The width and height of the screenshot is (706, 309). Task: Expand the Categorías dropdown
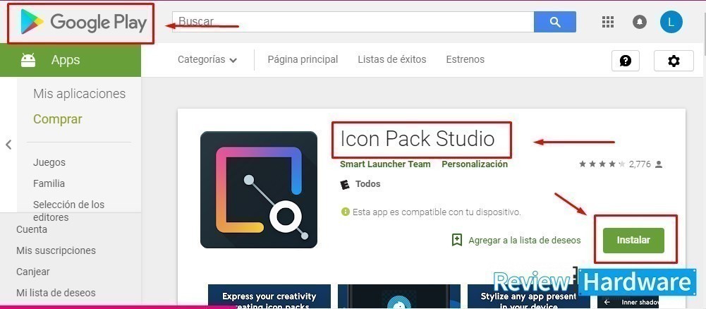pos(207,59)
